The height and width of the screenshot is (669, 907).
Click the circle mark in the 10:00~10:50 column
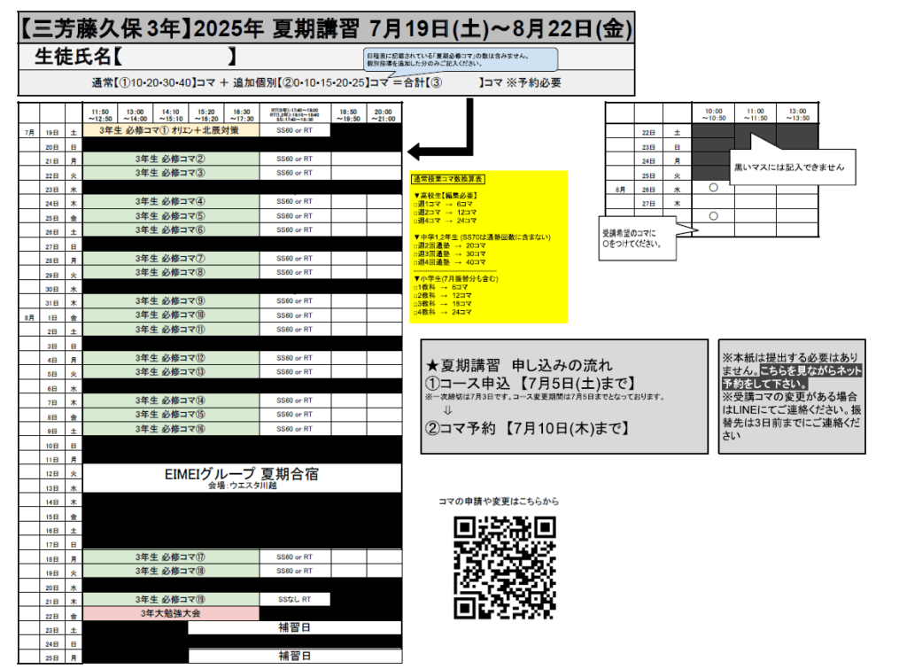[x=713, y=188]
